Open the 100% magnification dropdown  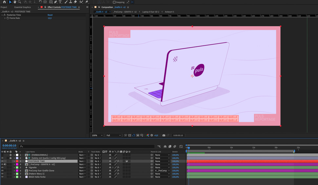[x=97, y=135]
